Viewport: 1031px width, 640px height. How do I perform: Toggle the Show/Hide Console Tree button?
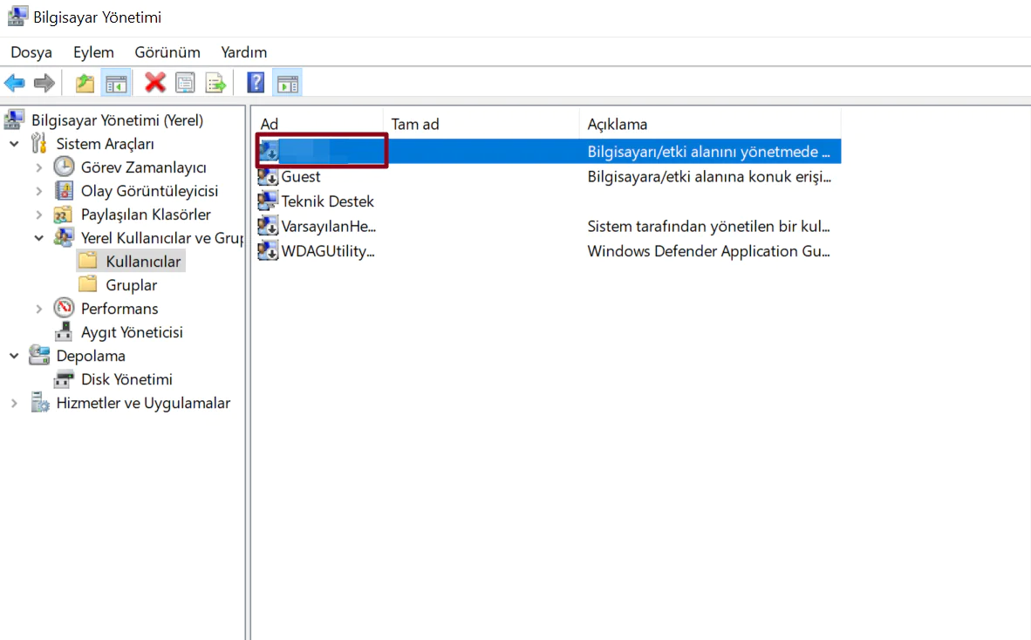tap(115, 83)
